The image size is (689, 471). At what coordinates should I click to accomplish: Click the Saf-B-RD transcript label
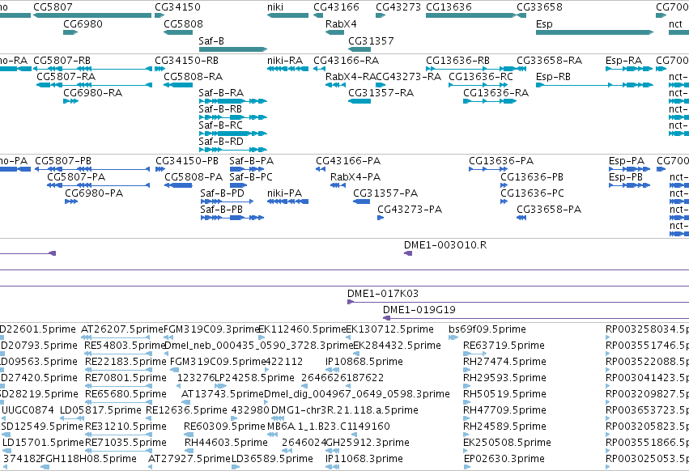coord(221,142)
